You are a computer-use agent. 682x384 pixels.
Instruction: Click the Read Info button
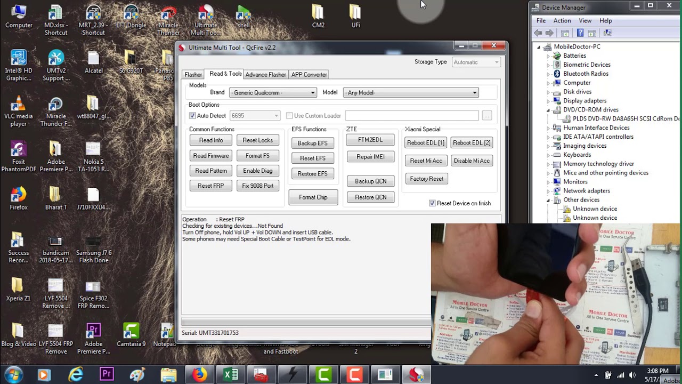coord(211,140)
